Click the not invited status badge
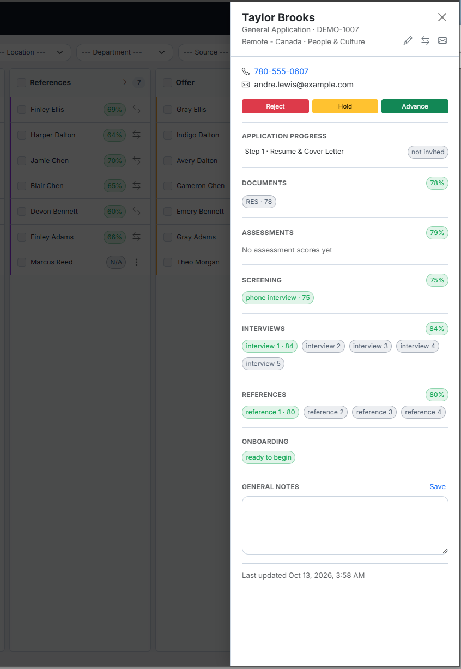This screenshot has width=461, height=669. (428, 152)
